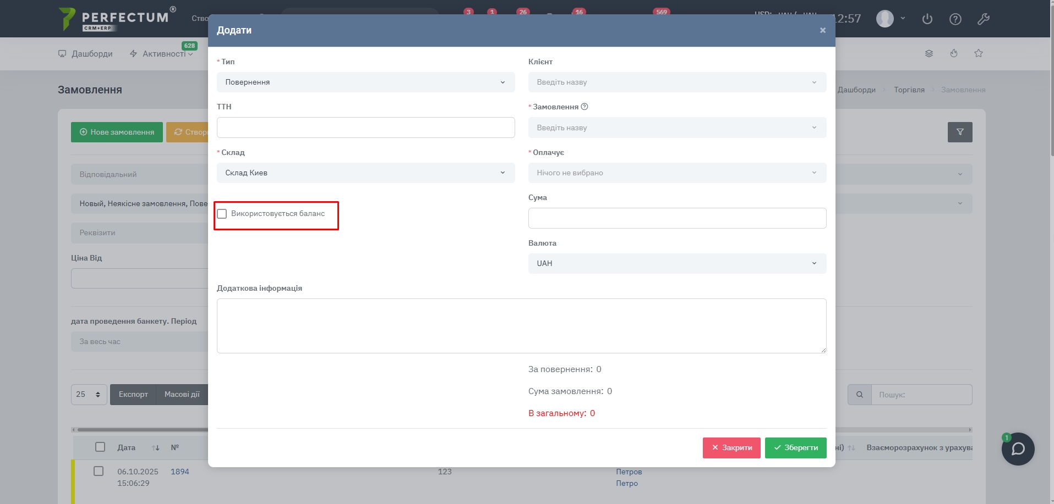Click the wrench settings icon
This screenshot has width=1054, height=504.
(984, 19)
